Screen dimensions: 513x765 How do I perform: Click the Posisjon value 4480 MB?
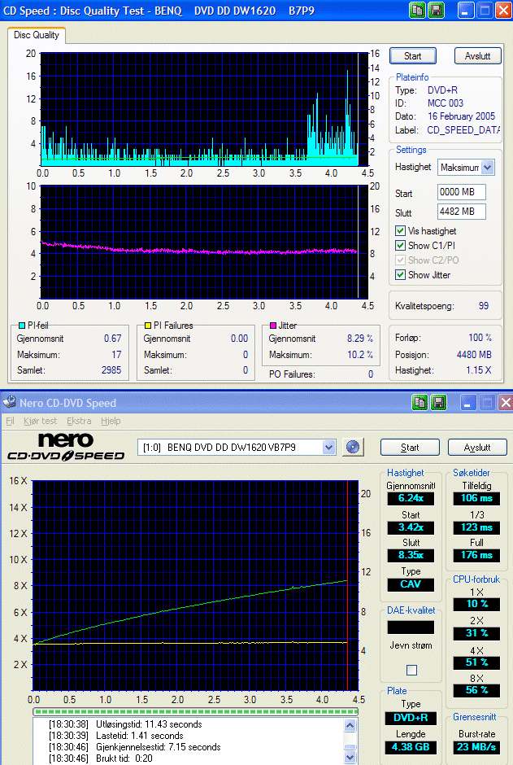point(474,355)
